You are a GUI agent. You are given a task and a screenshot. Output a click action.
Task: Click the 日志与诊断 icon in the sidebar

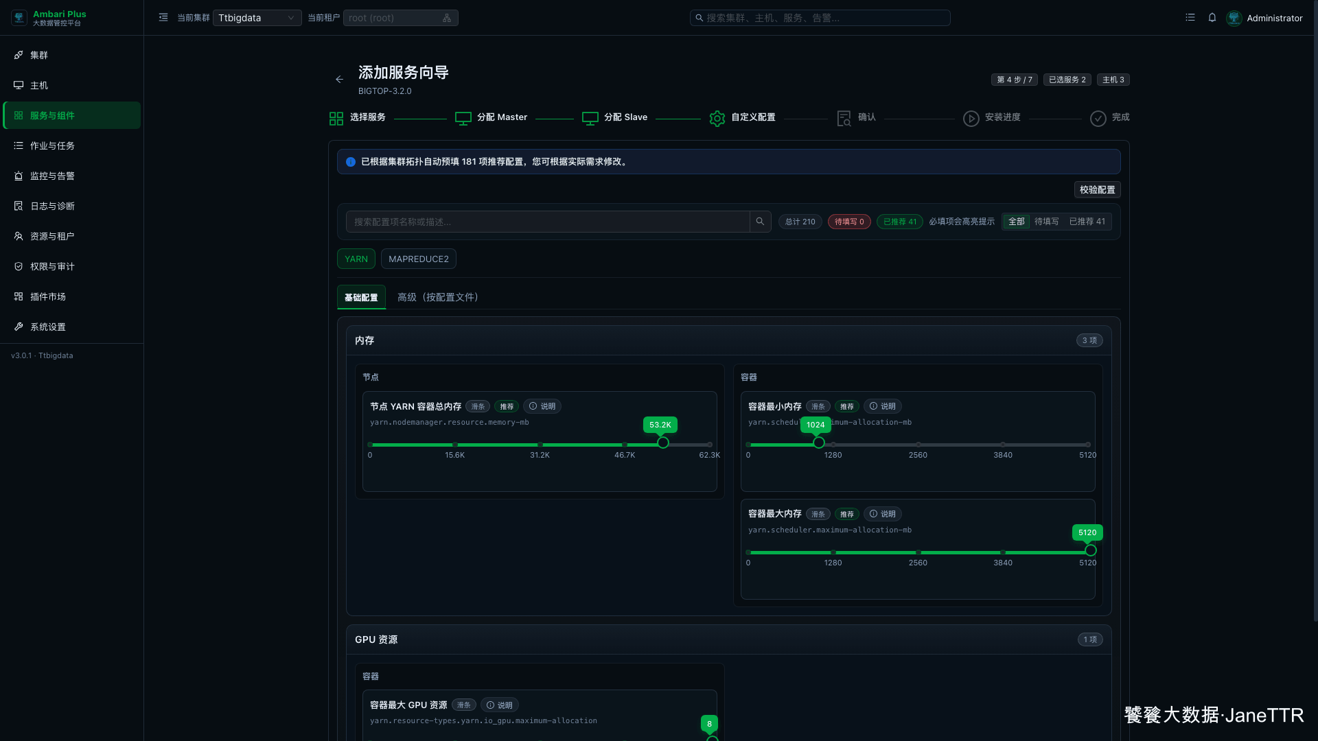(19, 206)
